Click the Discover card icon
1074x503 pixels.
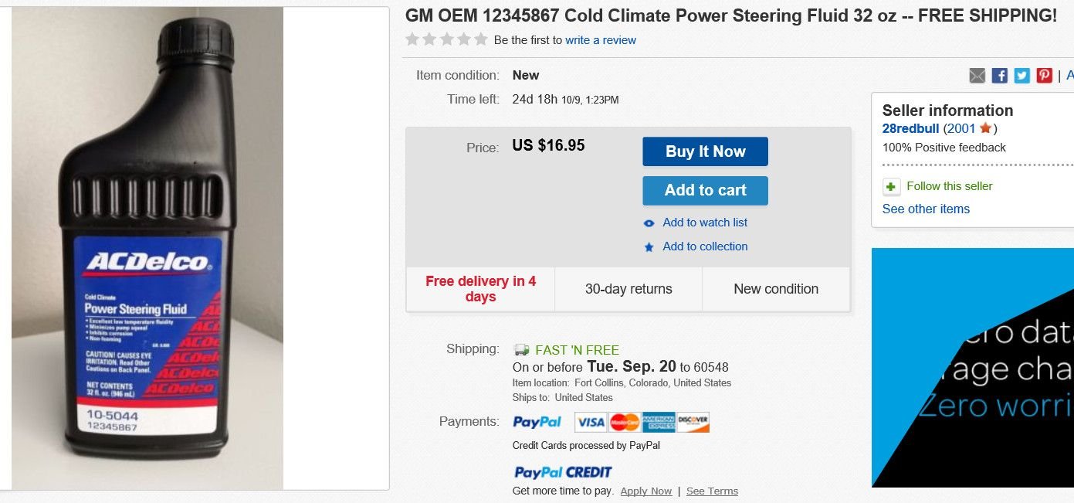point(694,422)
